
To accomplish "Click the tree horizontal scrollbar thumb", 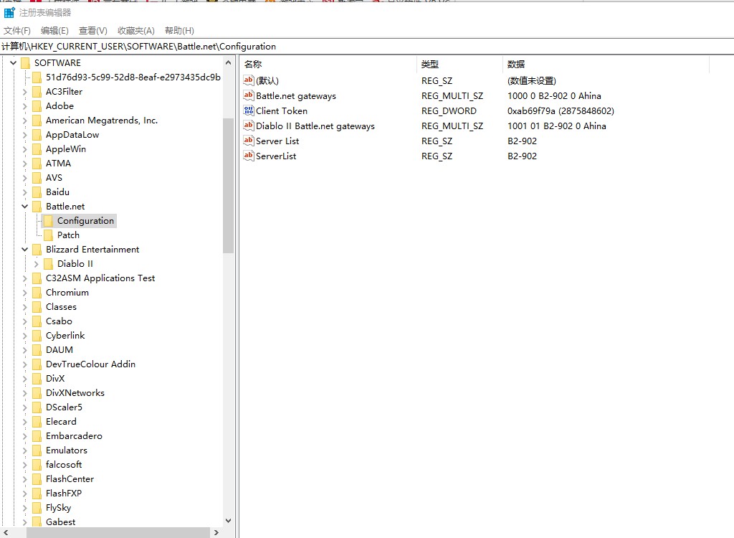I will (x=118, y=532).
